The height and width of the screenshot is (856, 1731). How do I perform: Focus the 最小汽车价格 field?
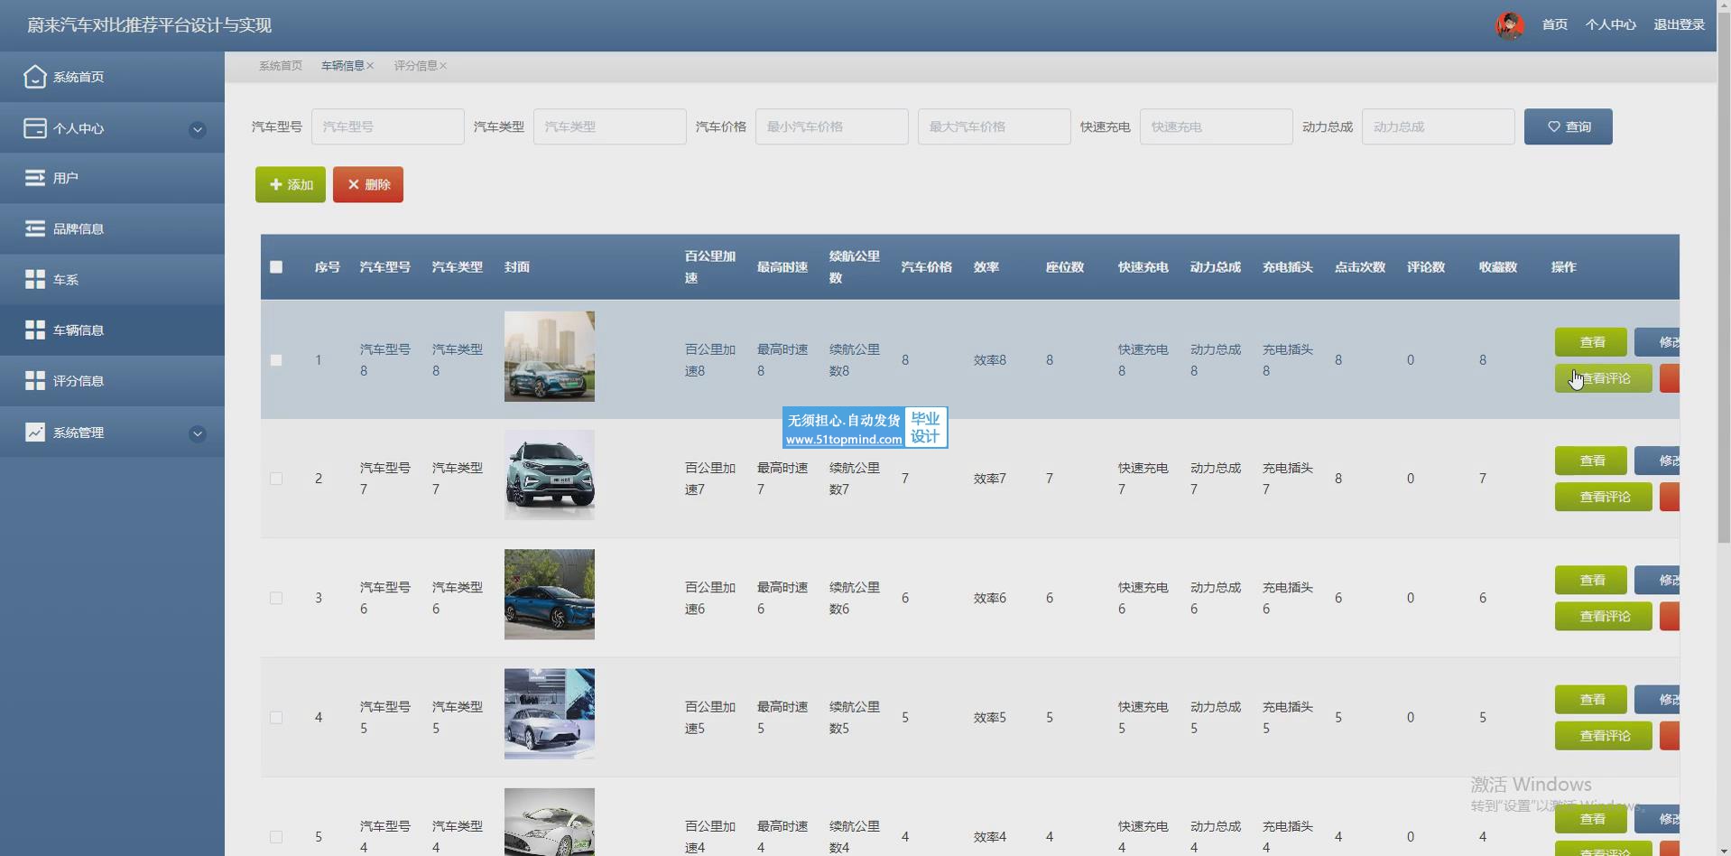pos(832,126)
